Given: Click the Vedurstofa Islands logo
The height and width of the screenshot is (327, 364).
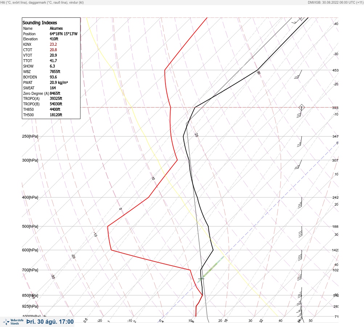Looking at the screenshot, I should (13, 322).
